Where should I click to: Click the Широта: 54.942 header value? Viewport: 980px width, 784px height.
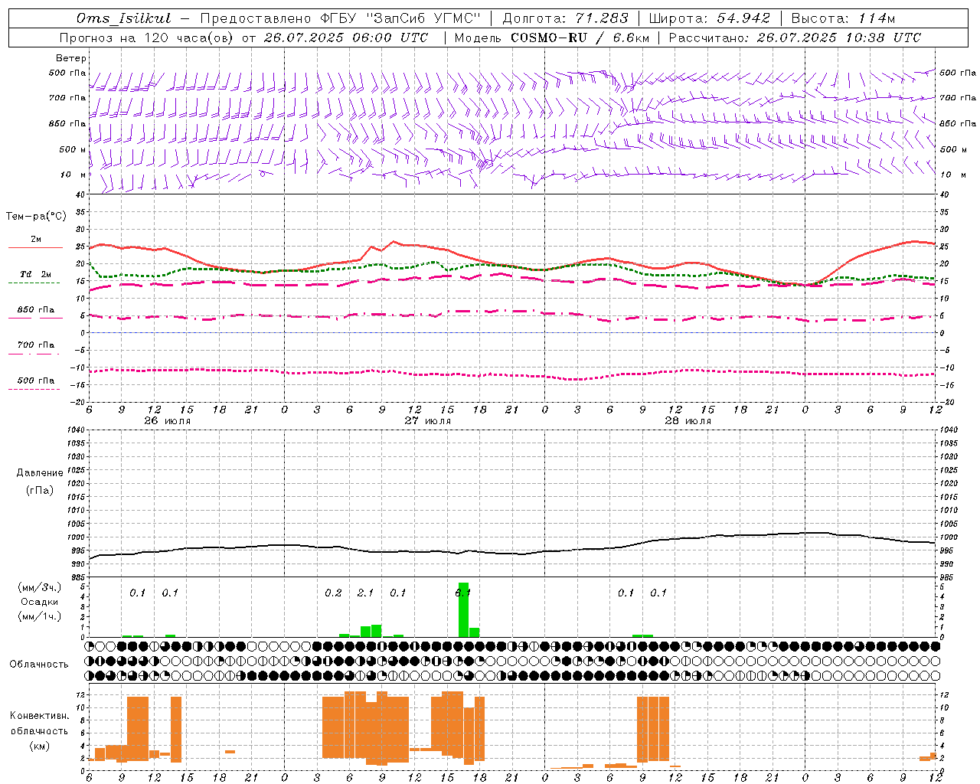pos(710,18)
